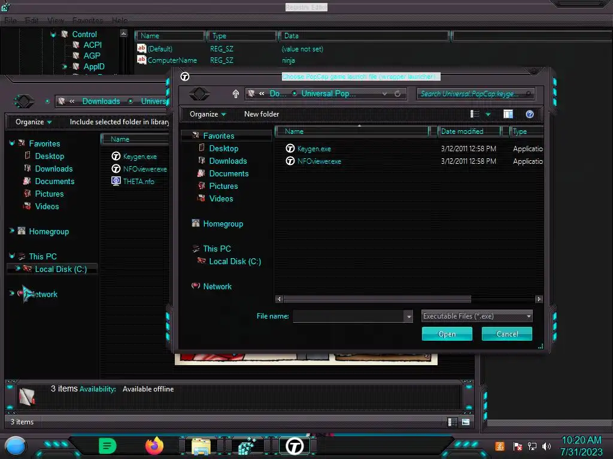Collapse This PC in background Explorer sidebar

coord(12,256)
